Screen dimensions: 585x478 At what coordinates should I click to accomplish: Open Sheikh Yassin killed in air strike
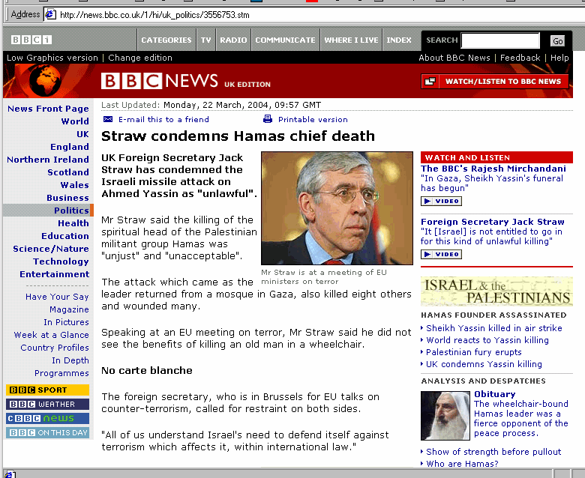[494, 328]
